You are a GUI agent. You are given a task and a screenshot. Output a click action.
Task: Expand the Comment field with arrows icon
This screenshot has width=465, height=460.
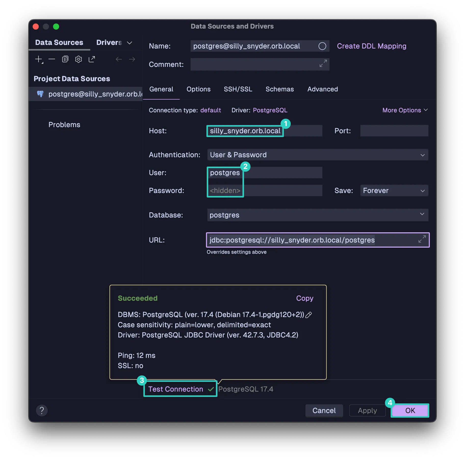[323, 64]
